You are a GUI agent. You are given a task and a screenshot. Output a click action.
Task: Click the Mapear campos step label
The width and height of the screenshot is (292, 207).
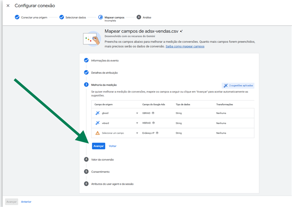[115, 17]
